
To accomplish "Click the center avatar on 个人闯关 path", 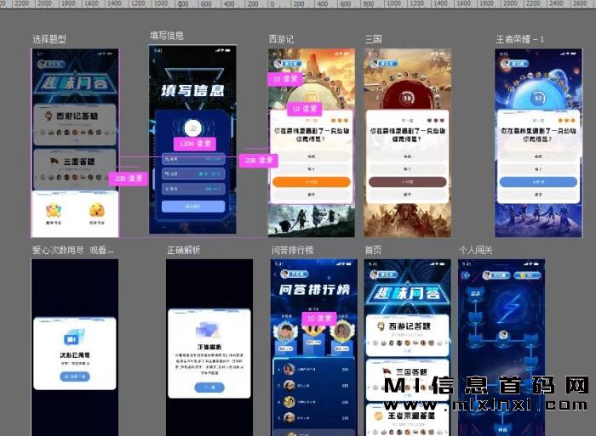I will (x=503, y=335).
